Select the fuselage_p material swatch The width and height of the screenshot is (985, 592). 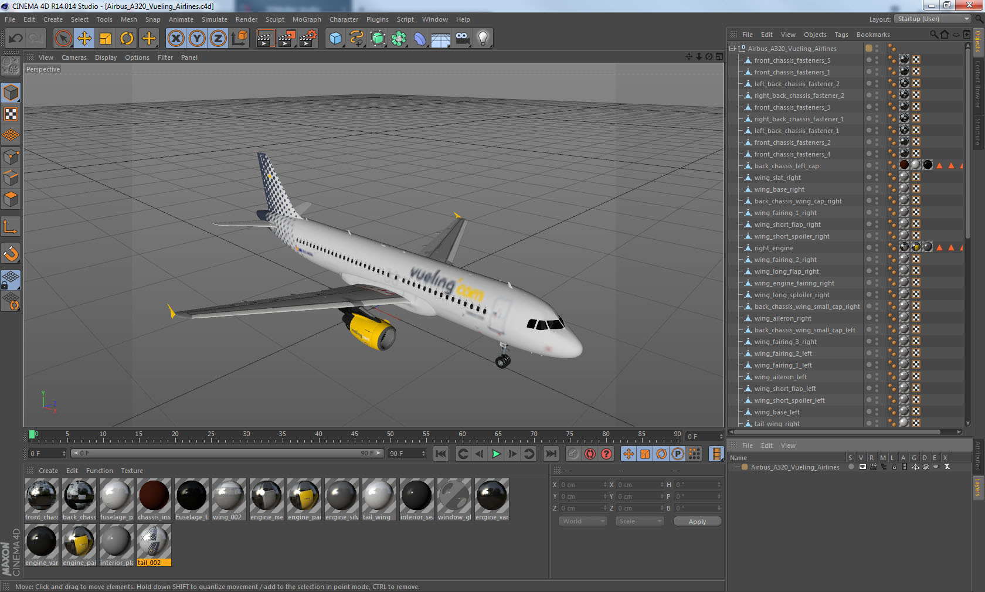[x=117, y=500]
